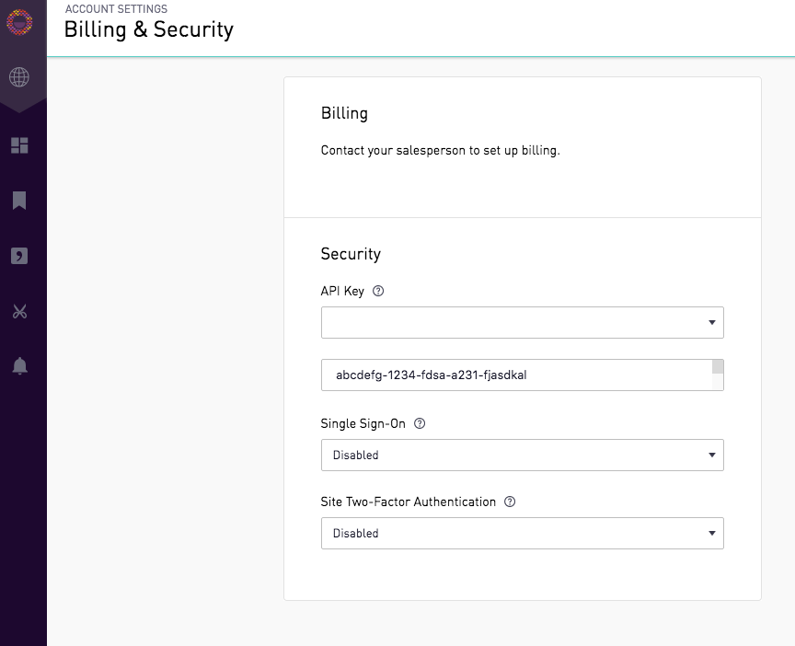Viewport: 795px width, 646px height.
Task: Click the API key text field
Action: (x=516, y=375)
